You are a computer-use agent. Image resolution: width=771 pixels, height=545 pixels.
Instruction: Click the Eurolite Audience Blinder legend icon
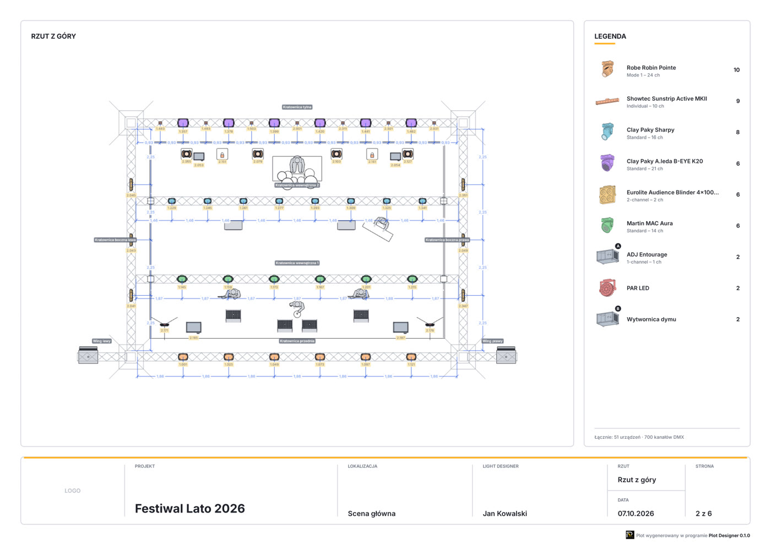(607, 194)
